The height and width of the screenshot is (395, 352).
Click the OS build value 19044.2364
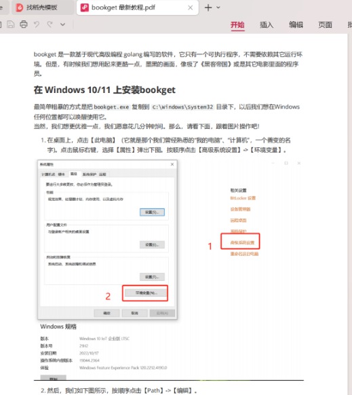(90, 360)
